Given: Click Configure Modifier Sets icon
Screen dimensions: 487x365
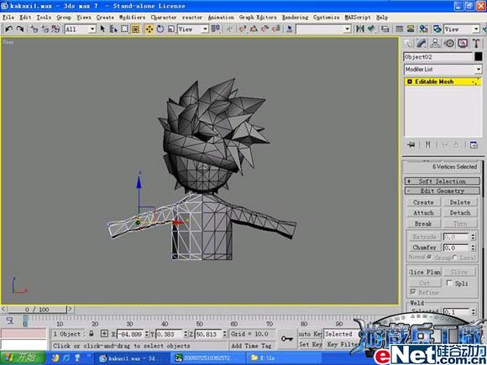Looking at the screenshot, I should pos(474,145).
